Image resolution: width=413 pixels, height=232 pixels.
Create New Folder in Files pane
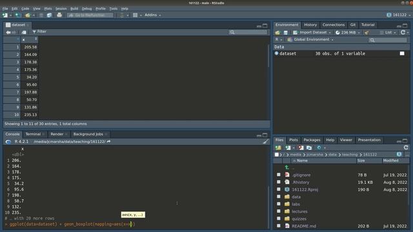(278, 148)
